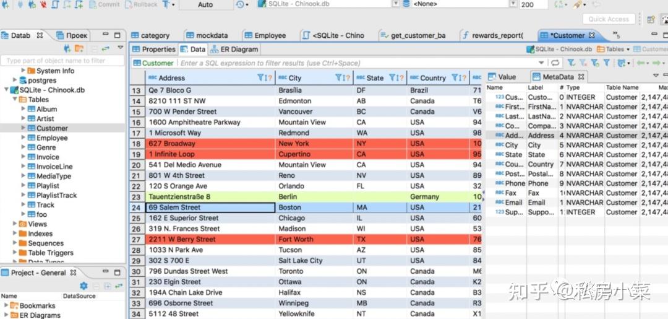Click the Open Perspective icon beside Quick Access
The width and height of the screenshot is (668, 319).
click(651, 19)
